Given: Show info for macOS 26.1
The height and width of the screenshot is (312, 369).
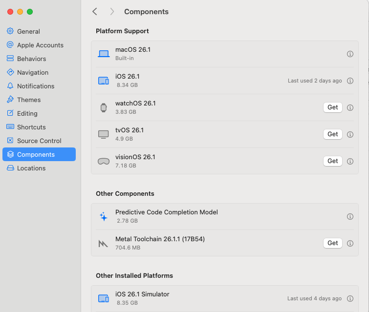Looking at the screenshot, I should click(x=350, y=54).
